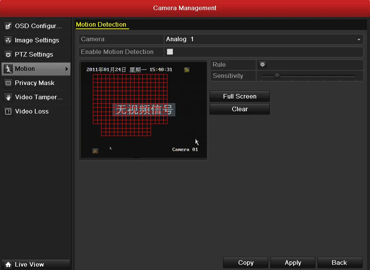Click the Motion running figure icon

pos(8,69)
